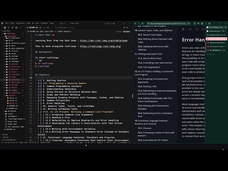Toggle checkbox for 12.5 Working with Environment Variables
This screenshot has height=171, width=228.
coord(42,129)
